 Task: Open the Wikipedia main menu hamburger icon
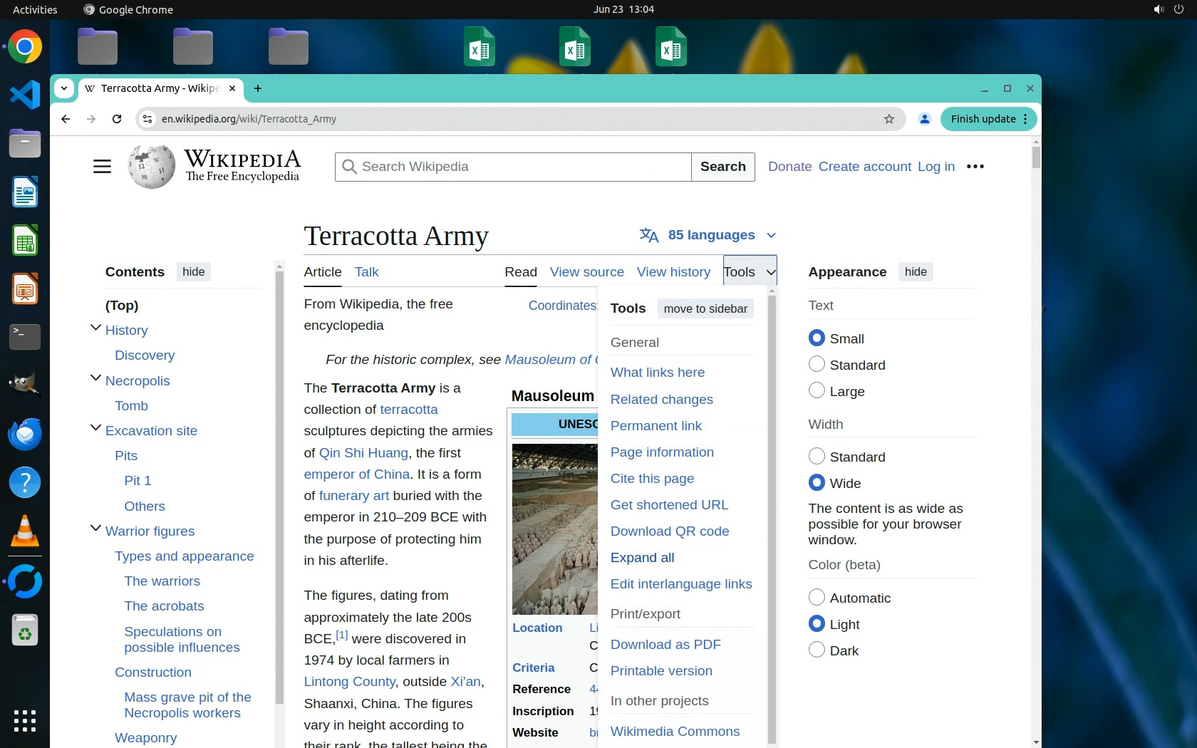click(102, 167)
